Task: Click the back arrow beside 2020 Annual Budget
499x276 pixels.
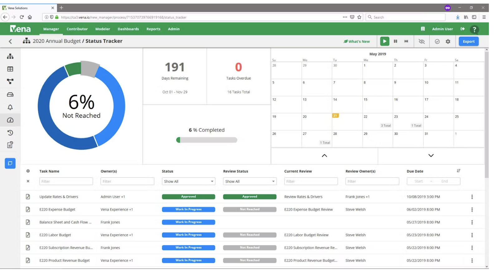Action: coord(10,41)
